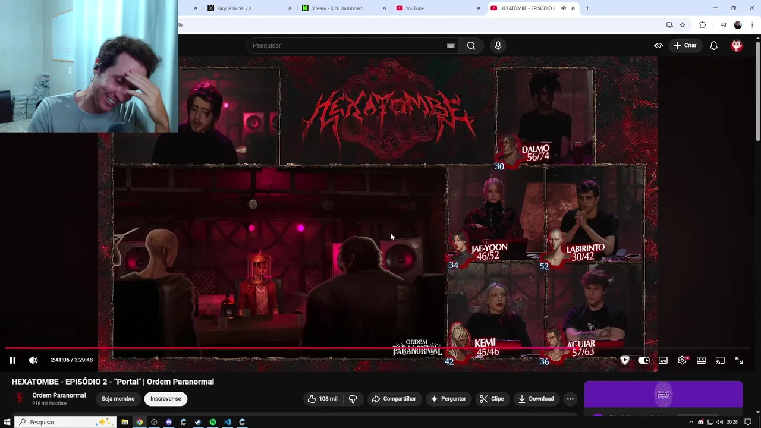Subscribe with the Inscrever-se button
The height and width of the screenshot is (428, 761).
pos(166,399)
